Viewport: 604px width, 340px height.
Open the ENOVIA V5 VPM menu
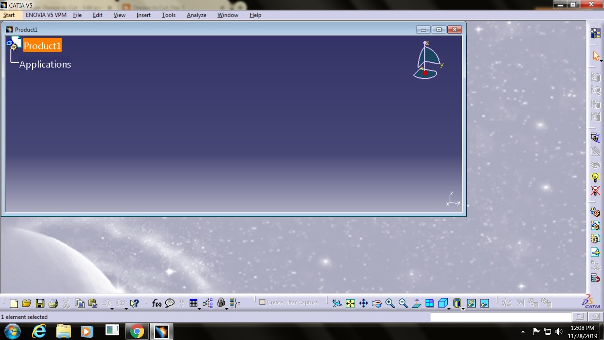(x=46, y=15)
